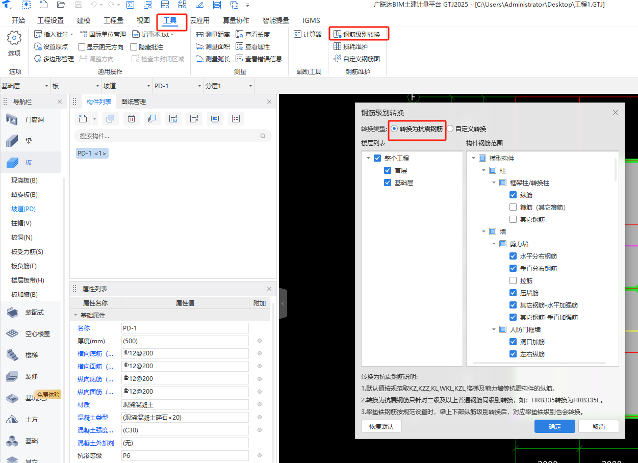
Task: Select the 土方 earthwork category in navigation
Action: tap(30, 419)
